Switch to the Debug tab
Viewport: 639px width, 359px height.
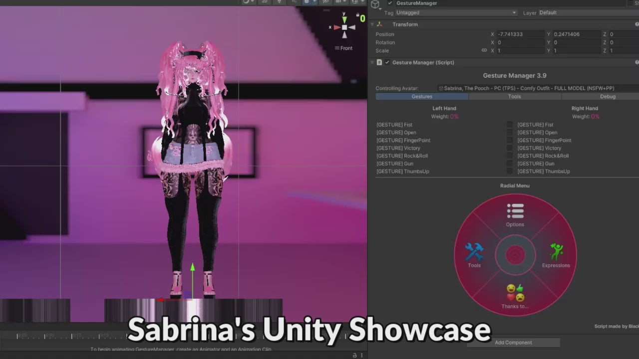pyautogui.click(x=607, y=96)
